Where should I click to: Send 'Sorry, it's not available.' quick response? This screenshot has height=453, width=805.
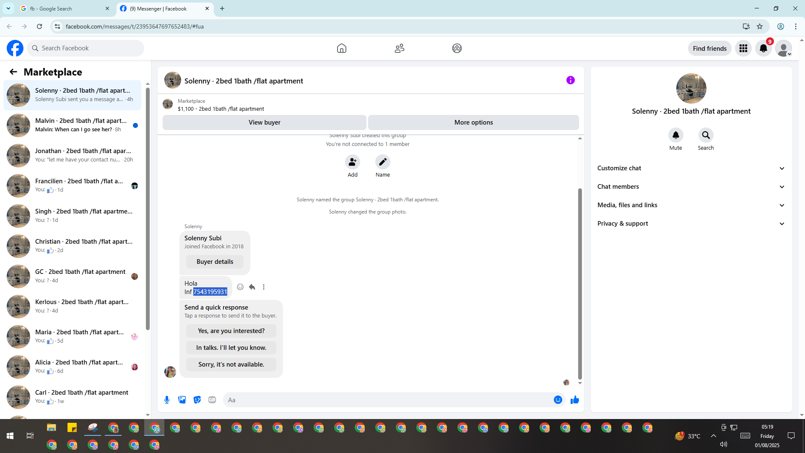pyautogui.click(x=231, y=364)
